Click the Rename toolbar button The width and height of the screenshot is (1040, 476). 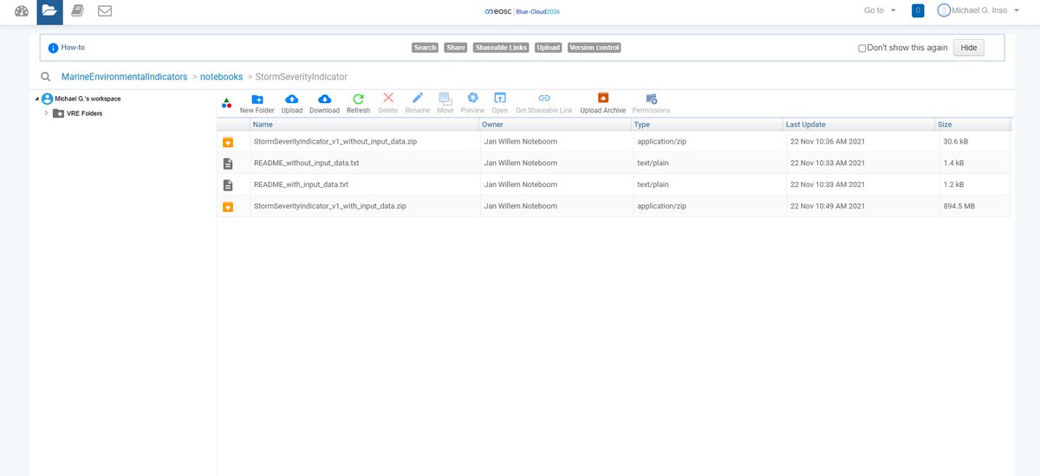click(x=418, y=103)
